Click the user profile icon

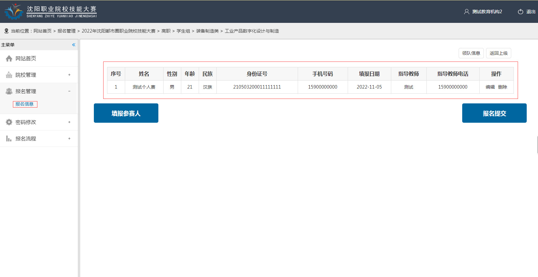pos(466,12)
